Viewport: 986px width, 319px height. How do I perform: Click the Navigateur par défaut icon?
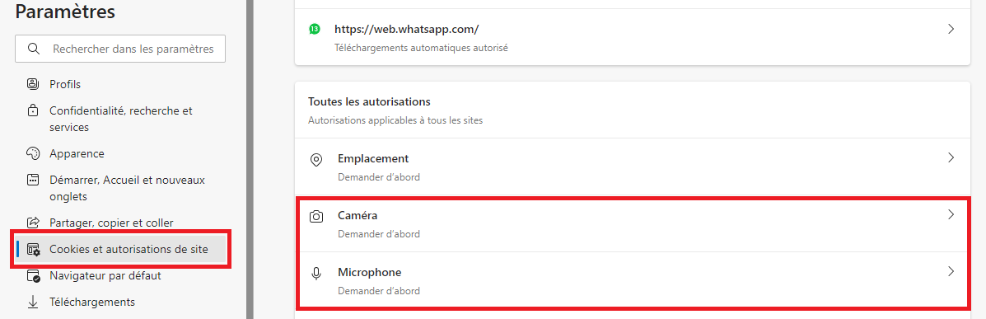pos(33,275)
